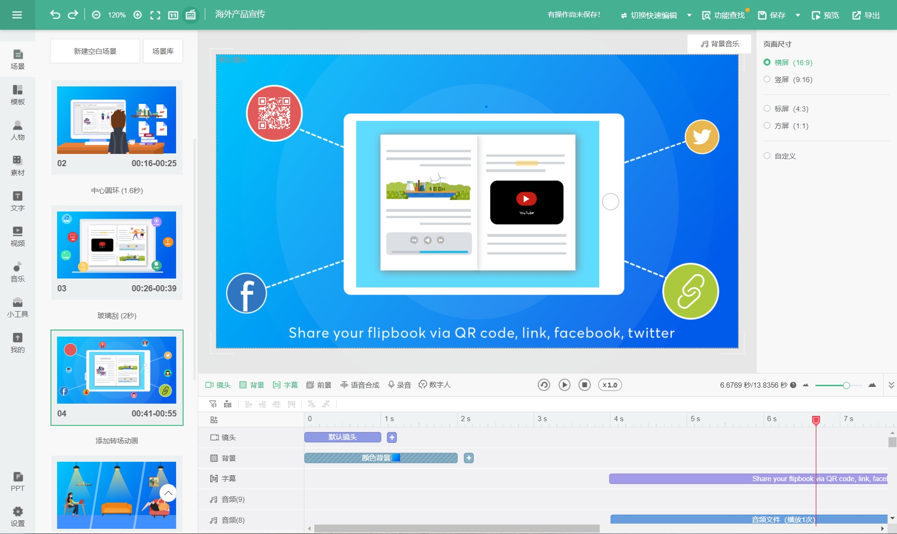Click timeline scrollbar down arrow

pos(892,518)
